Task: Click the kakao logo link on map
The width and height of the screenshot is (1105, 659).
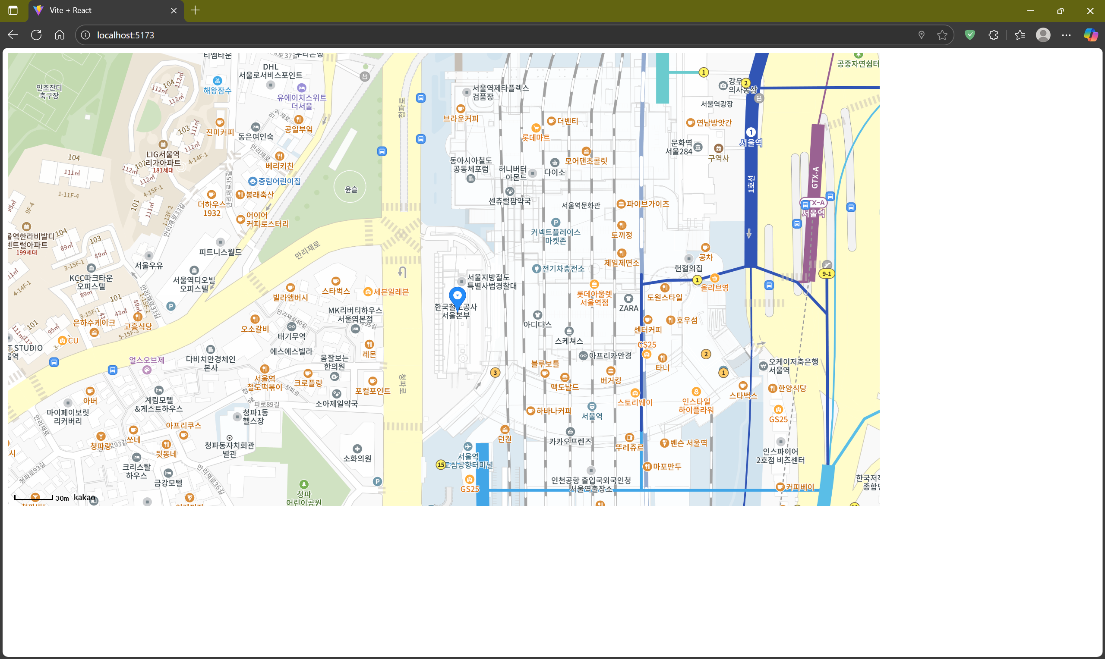Action: pos(85,497)
